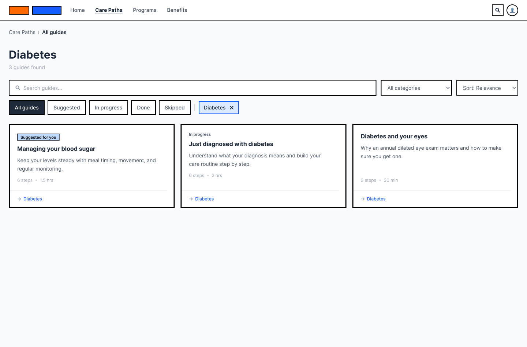Screen dimensions: 527x347
Task: Click the All guides breadcrumb text
Action: coord(54,32)
